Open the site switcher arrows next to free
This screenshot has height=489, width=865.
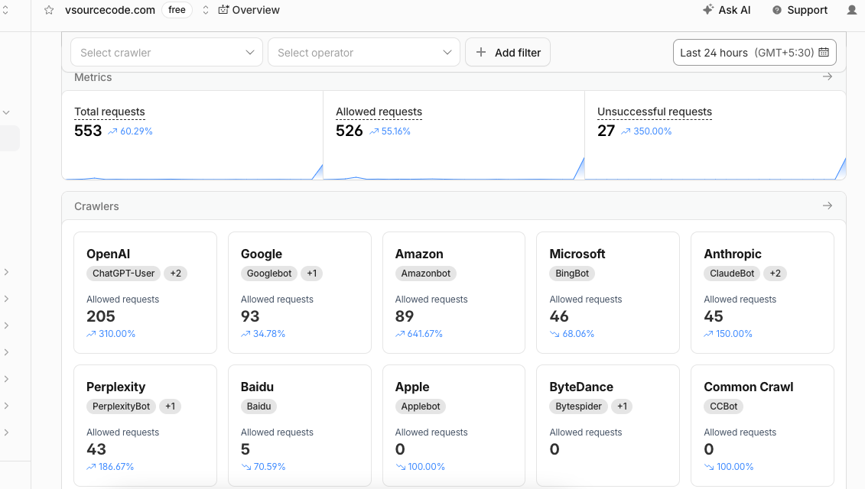205,10
